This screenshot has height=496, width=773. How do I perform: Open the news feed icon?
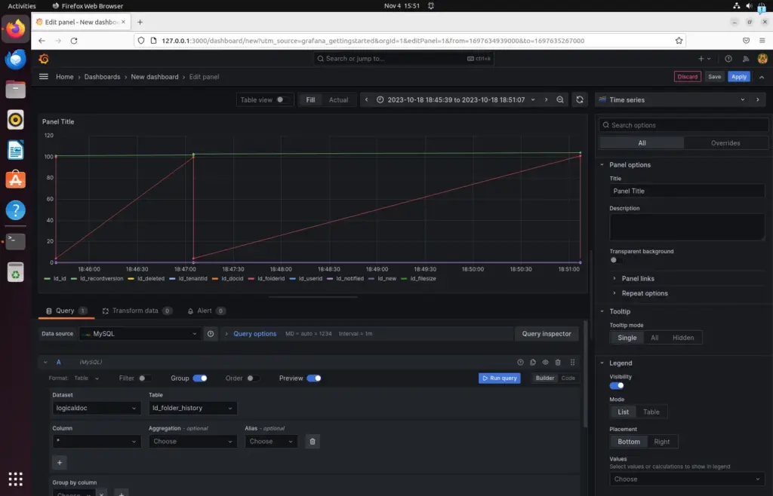[x=745, y=59]
